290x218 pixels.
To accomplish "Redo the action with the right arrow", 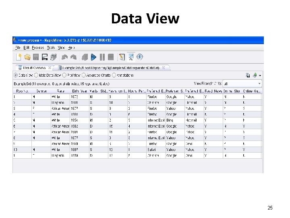I will click(x=73, y=57).
